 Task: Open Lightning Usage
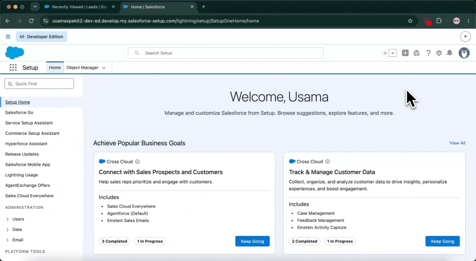(21, 175)
